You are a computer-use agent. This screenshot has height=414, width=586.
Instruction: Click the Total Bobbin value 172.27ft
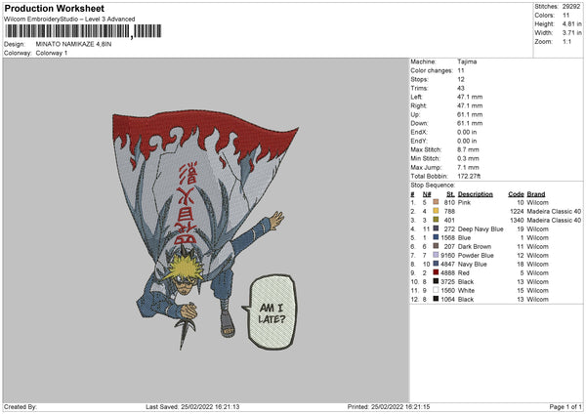469,176
